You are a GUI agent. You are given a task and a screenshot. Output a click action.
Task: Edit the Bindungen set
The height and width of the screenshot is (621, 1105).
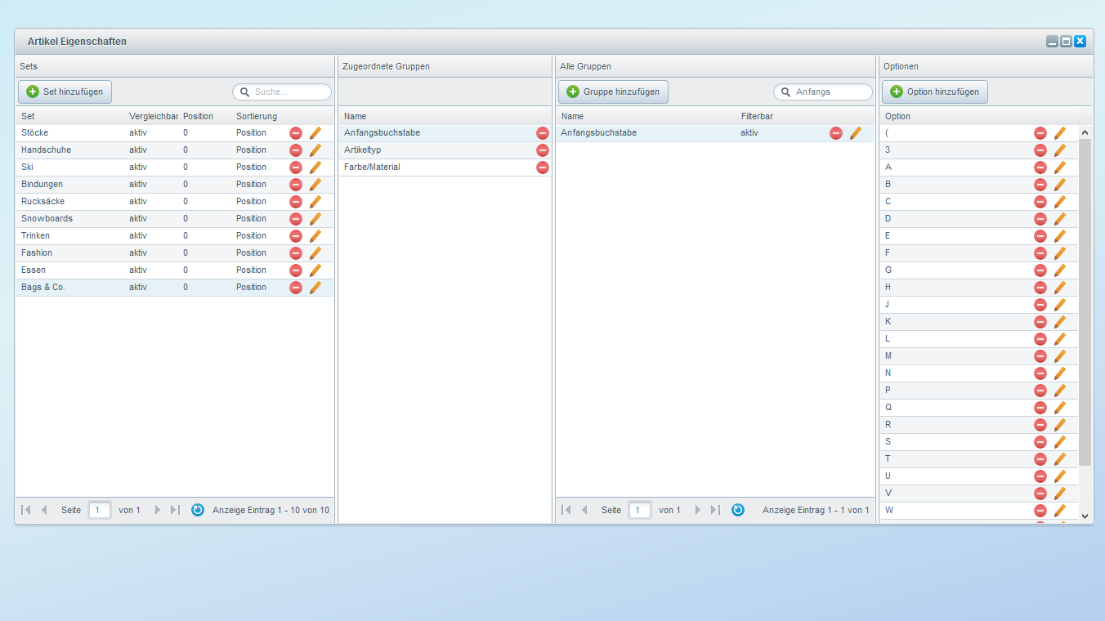[315, 184]
